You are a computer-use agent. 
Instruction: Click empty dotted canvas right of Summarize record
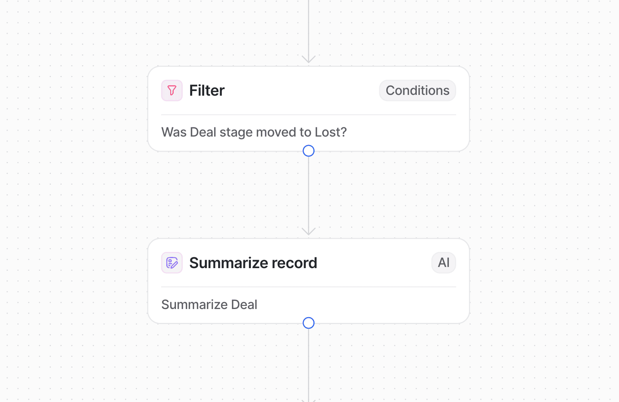pyautogui.click(x=544, y=281)
